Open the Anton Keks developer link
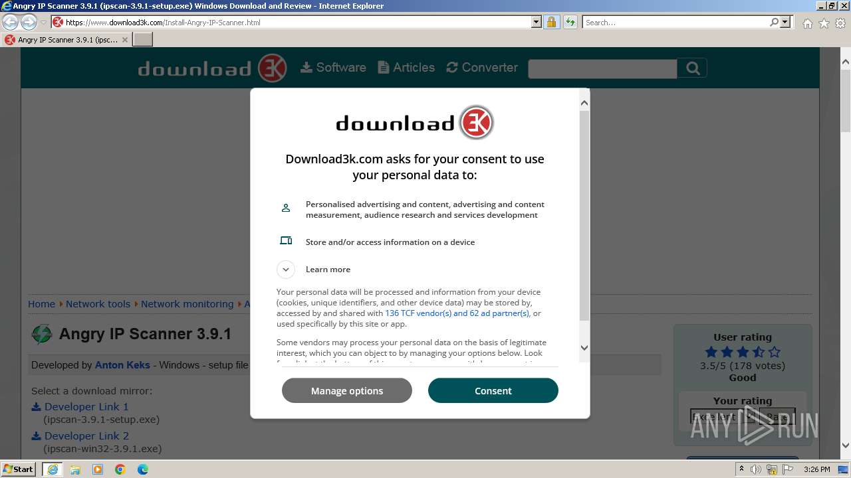Viewport: 851px width, 478px height. [x=122, y=365]
